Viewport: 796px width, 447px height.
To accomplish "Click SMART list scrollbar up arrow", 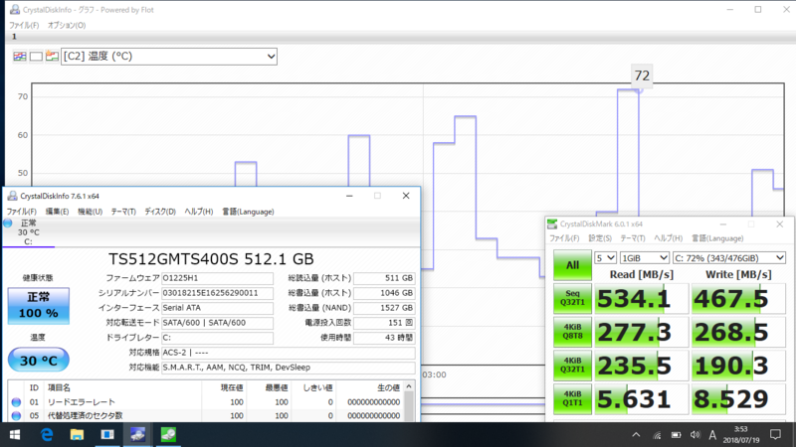I will click(x=409, y=387).
